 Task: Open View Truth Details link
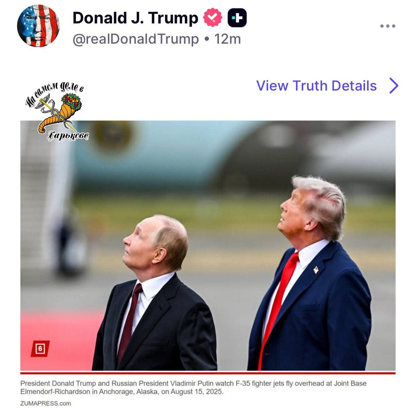[x=316, y=86]
